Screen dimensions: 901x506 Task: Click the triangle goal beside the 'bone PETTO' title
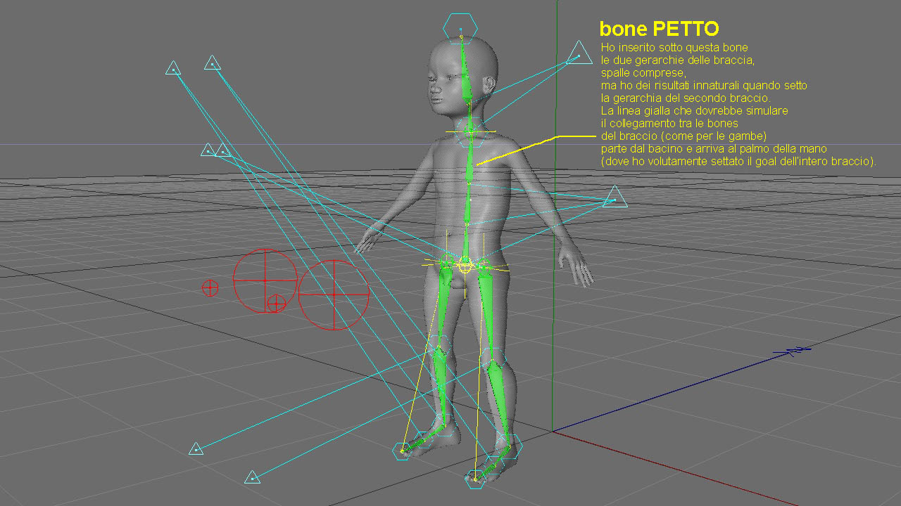pos(579,54)
